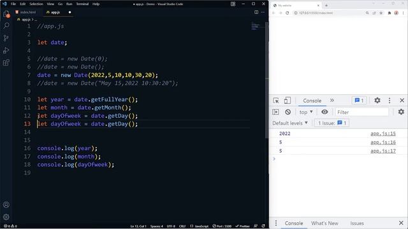Viewport: 408px width, 229px height.
Task: Switch to the drawer Console tab
Action: [x=294, y=223]
